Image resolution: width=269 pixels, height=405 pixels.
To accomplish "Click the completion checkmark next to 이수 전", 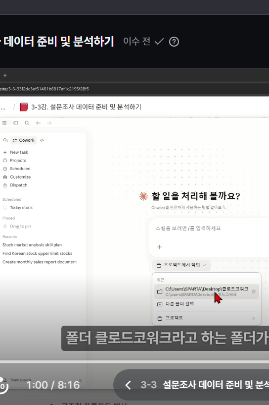I will [x=159, y=41].
